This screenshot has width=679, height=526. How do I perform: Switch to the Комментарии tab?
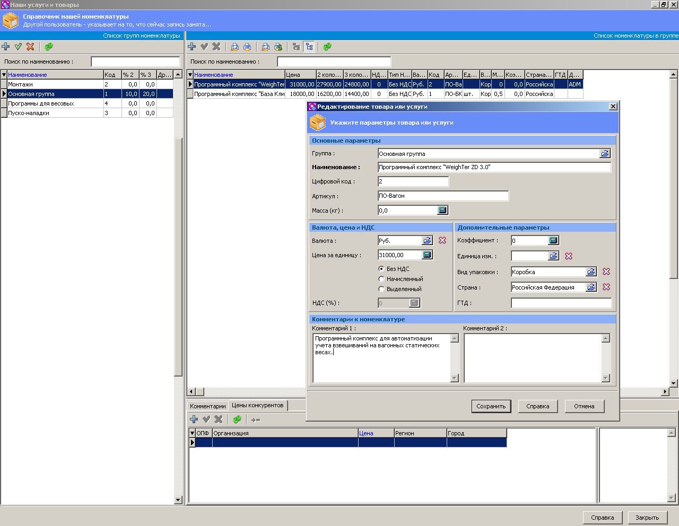point(207,406)
